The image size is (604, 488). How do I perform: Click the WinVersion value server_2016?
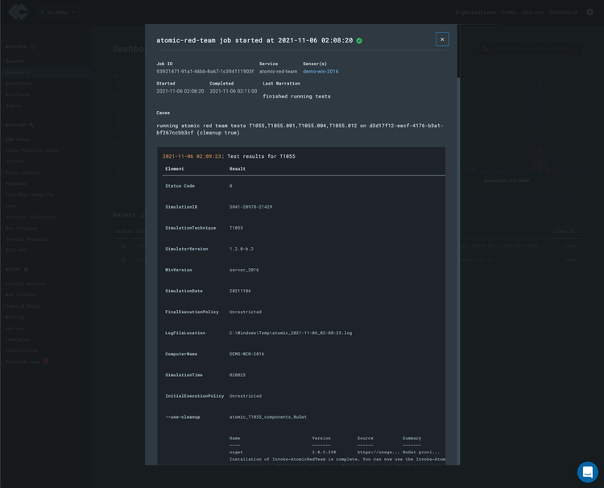coord(244,270)
